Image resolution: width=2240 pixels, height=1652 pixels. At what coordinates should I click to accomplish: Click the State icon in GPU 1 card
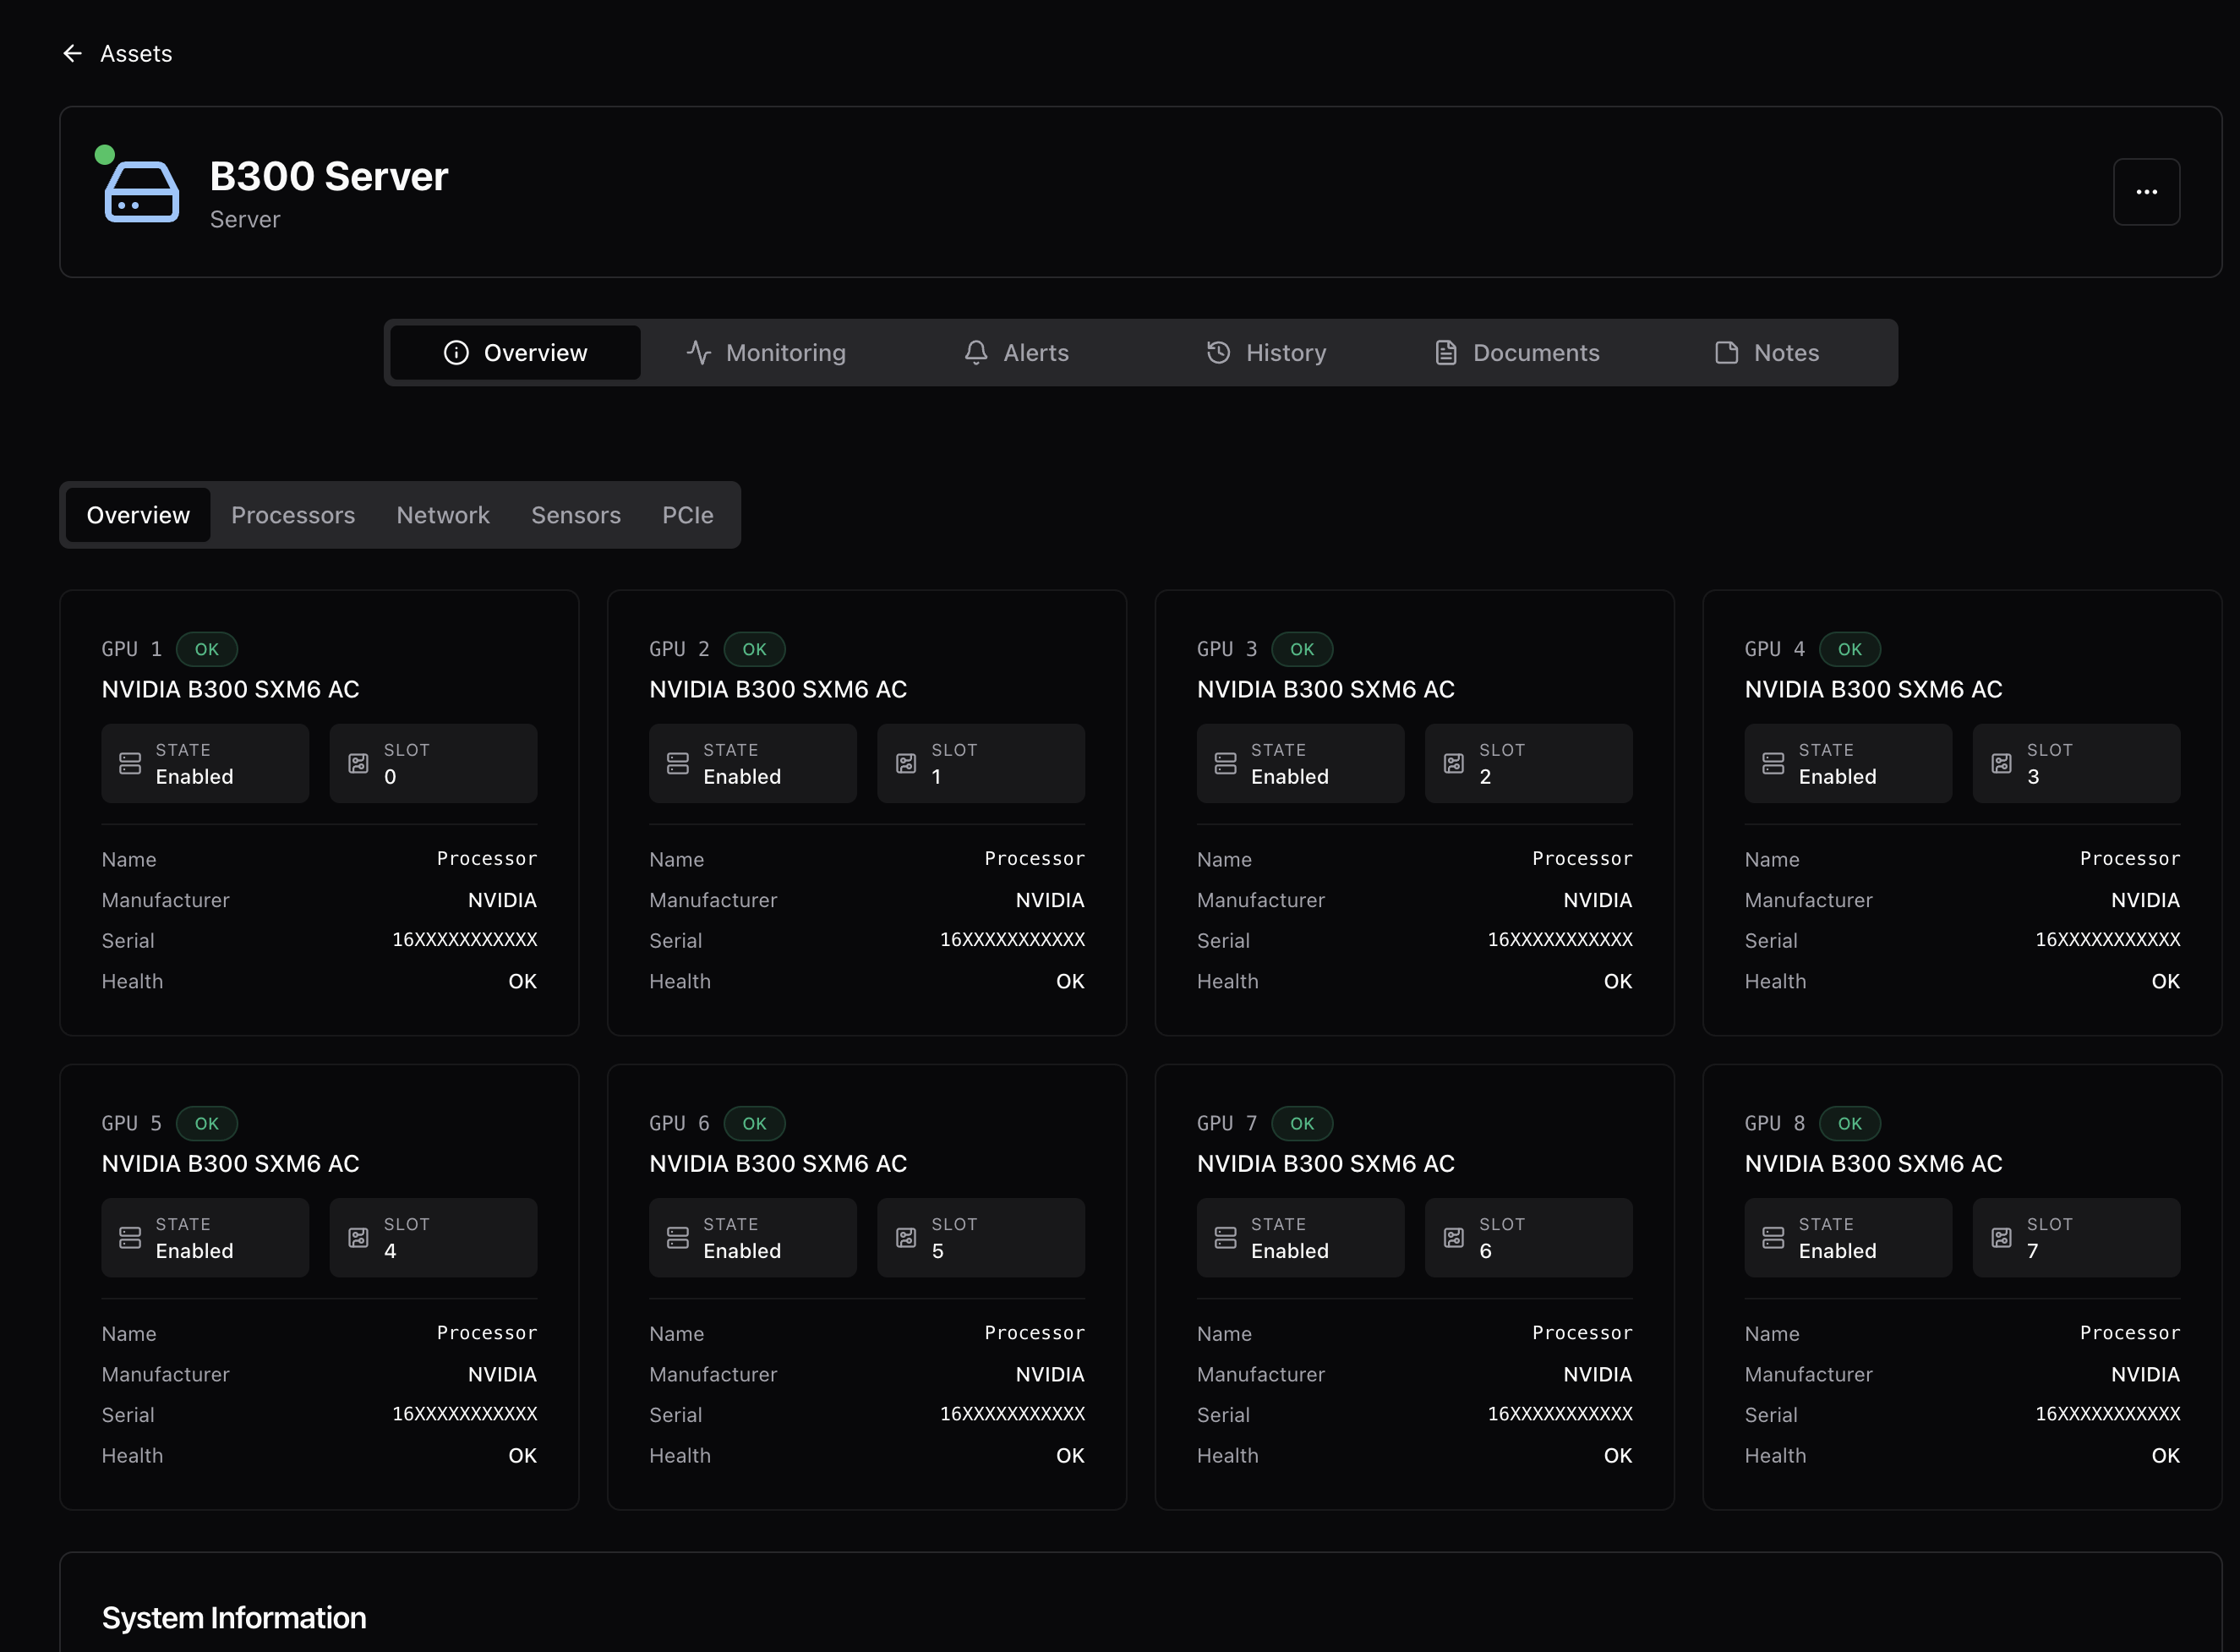130,763
